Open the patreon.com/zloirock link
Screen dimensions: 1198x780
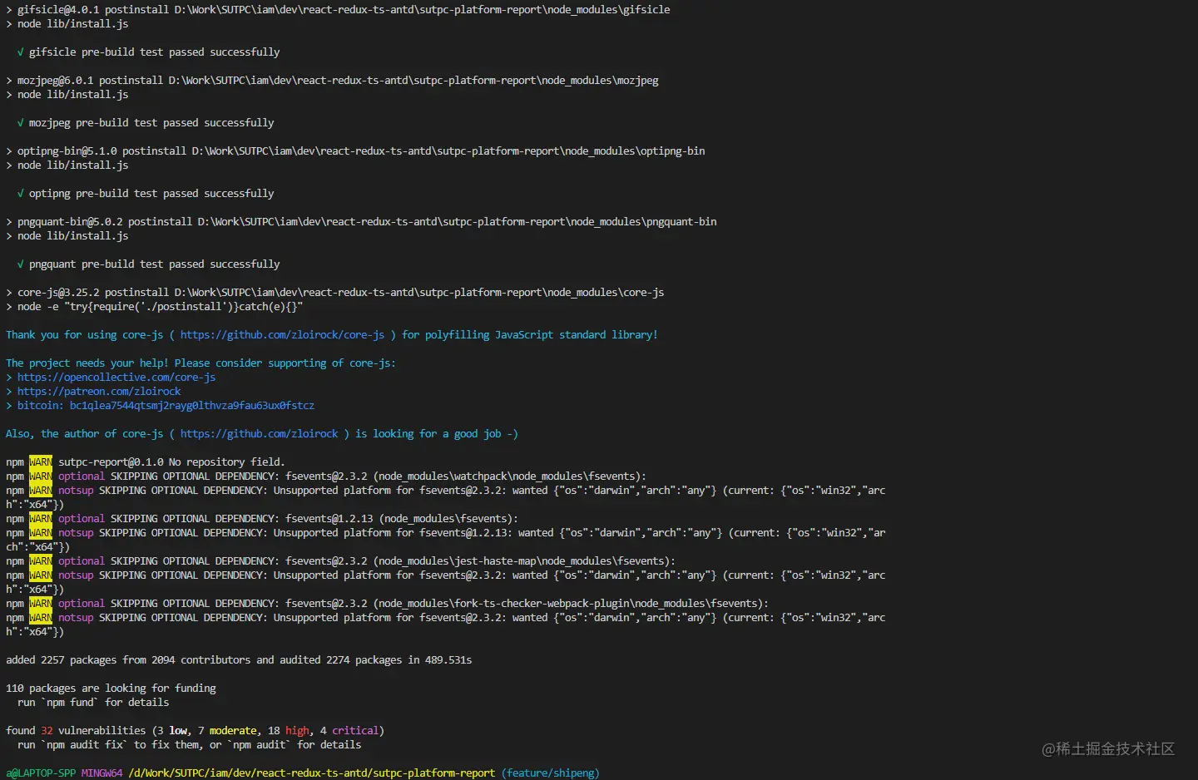tap(99, 392)
